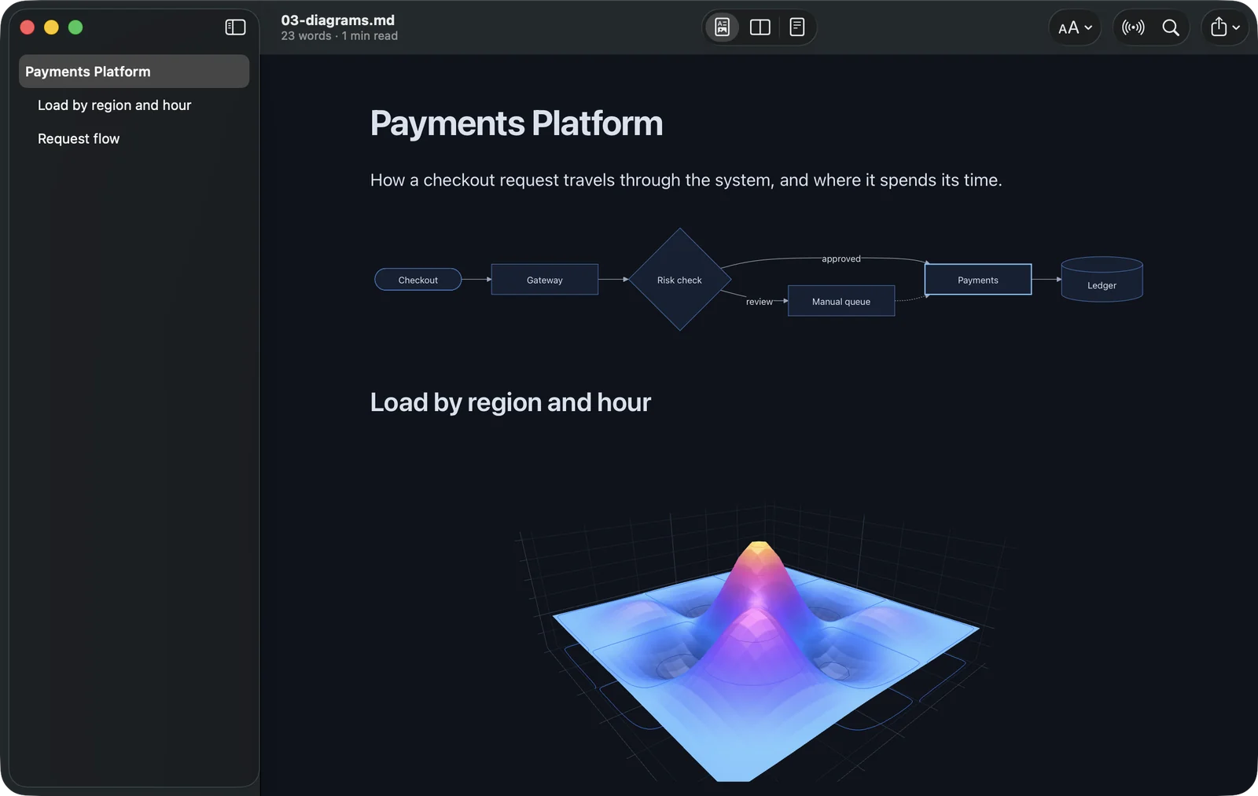Open the search magnifier
Image resolution: width=1258 pixels, height=796 pixels.
click(1170, 28)
